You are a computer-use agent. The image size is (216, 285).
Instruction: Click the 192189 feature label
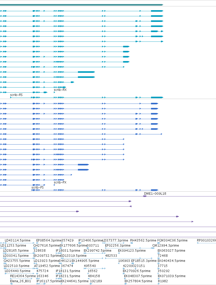[96, 281]
